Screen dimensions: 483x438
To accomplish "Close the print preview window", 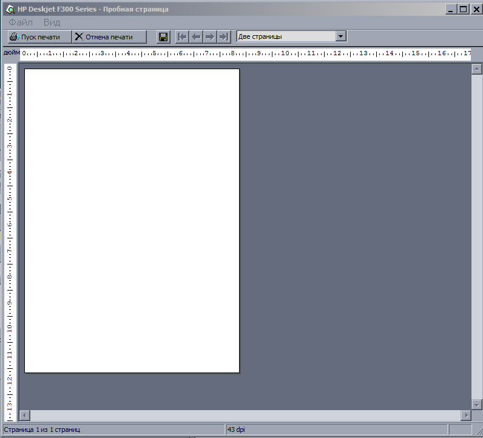I will 476,9.
